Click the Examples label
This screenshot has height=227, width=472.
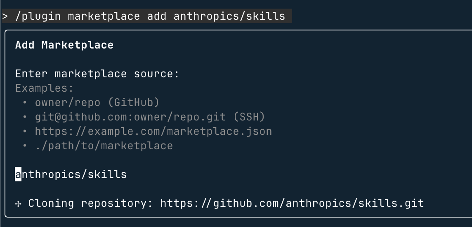[x=45, y=88]
